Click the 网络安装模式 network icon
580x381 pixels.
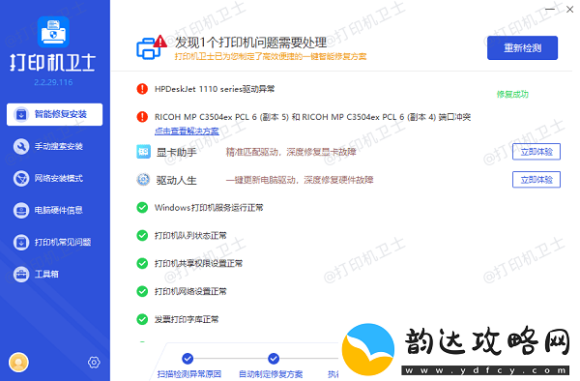tap(21, 178)
